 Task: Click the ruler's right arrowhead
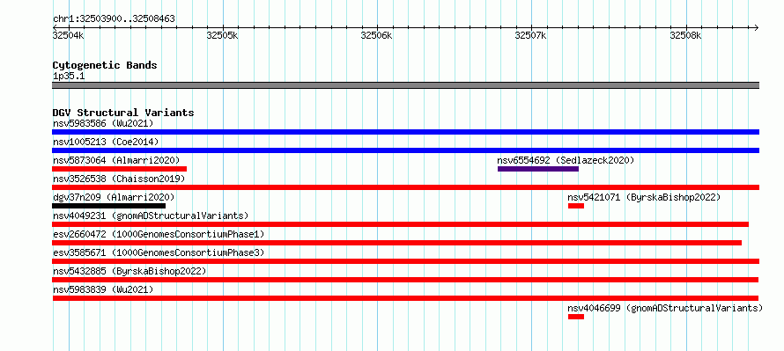tap(757, 27)
